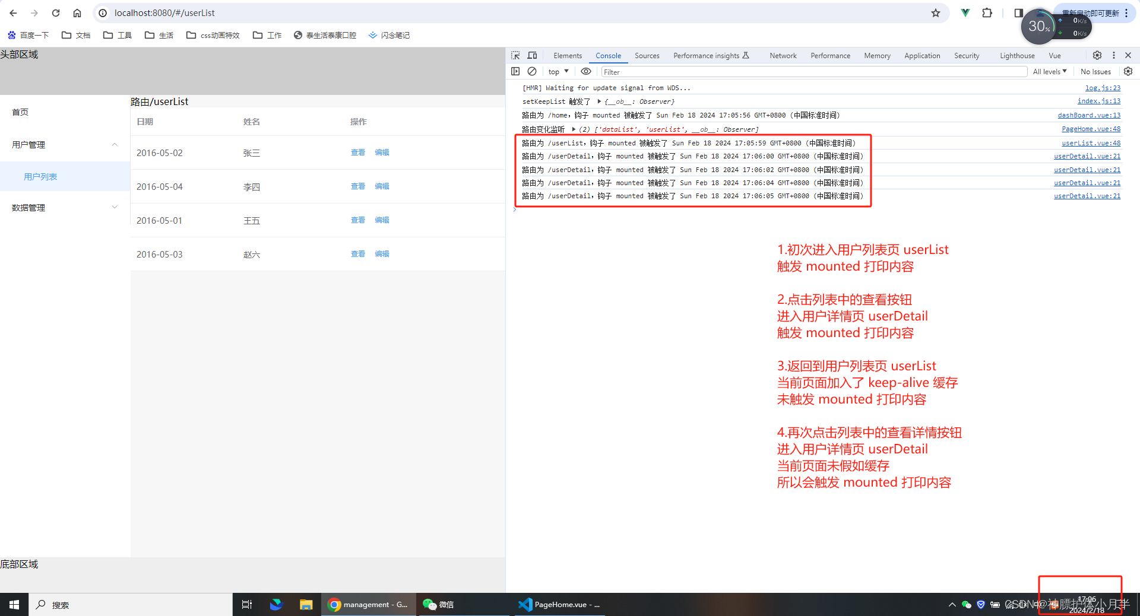Show hidden system tray icons
This screenshot has height=616, width=1140.
952,605
